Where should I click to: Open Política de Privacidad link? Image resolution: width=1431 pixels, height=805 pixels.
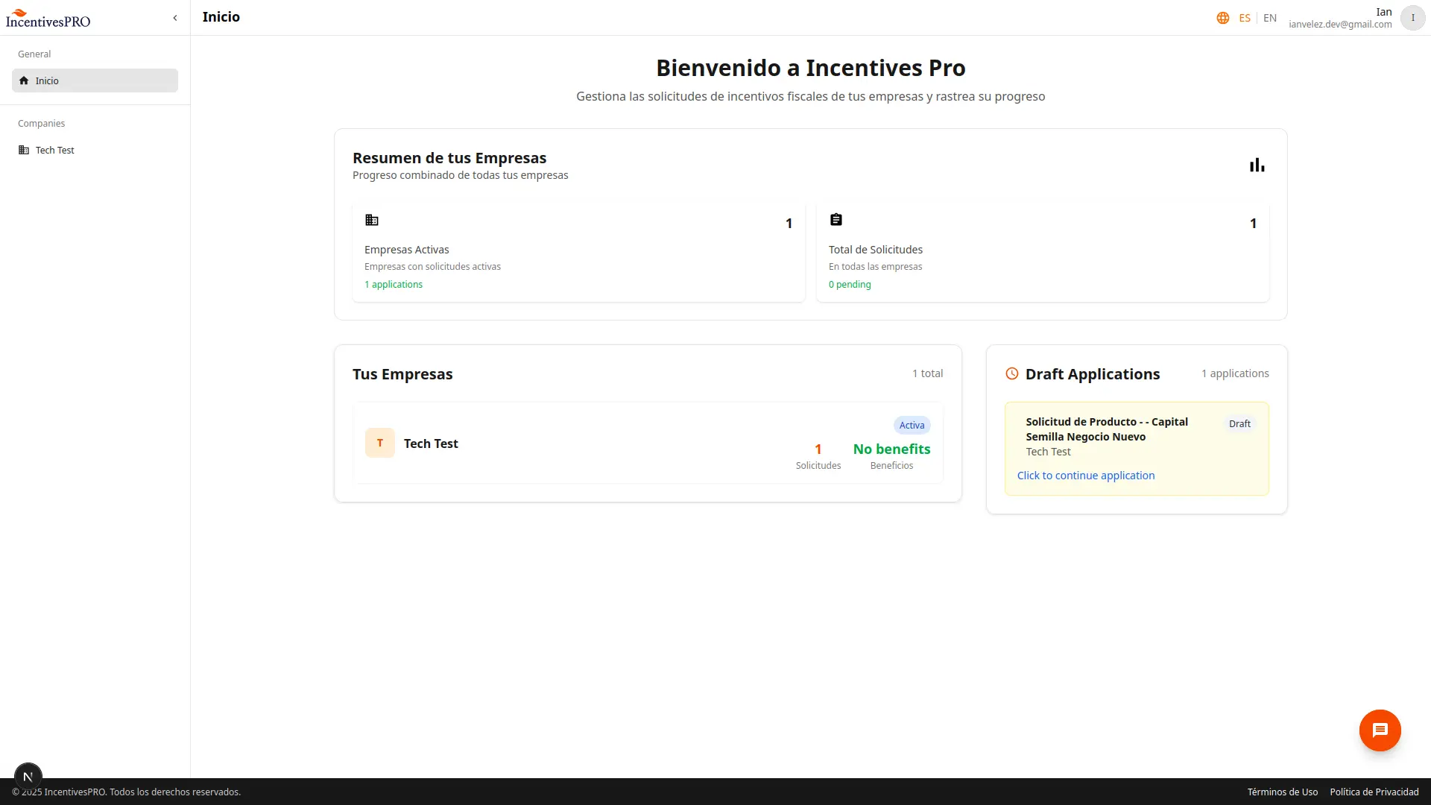point(1374,792)
